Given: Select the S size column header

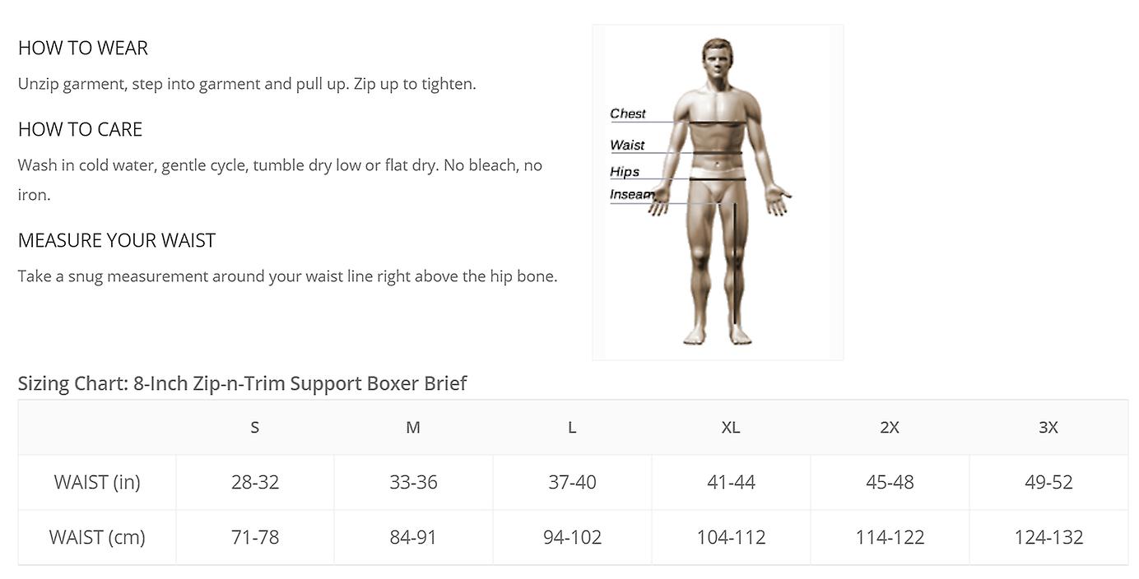Looking at the screenshot, I should coord(255,427).
